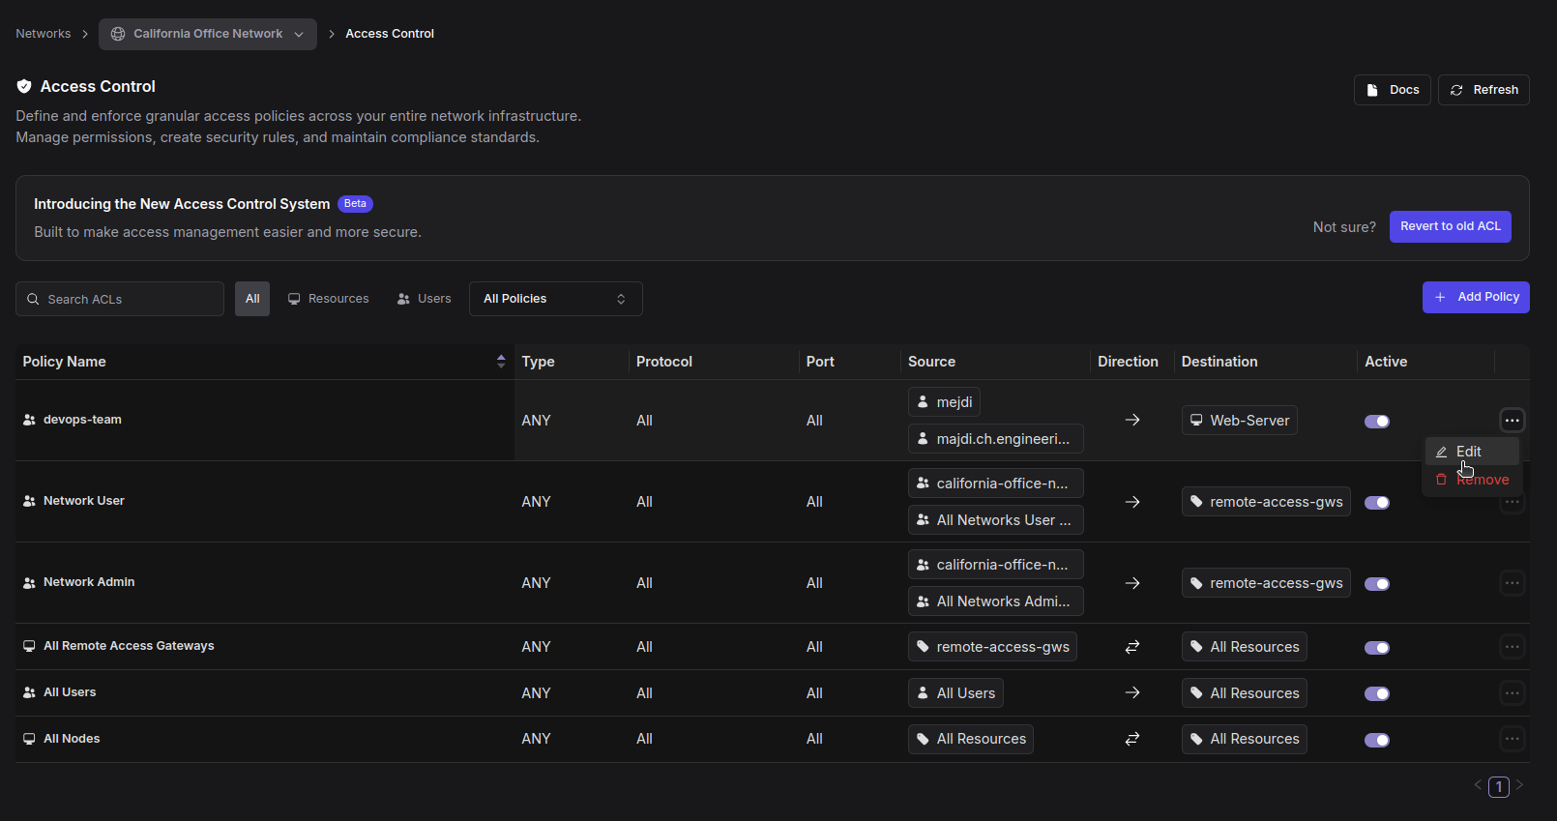Open the actions menu for All Users policy
The height and width of the screenshot is (821, 1557).
[1512, 693]
